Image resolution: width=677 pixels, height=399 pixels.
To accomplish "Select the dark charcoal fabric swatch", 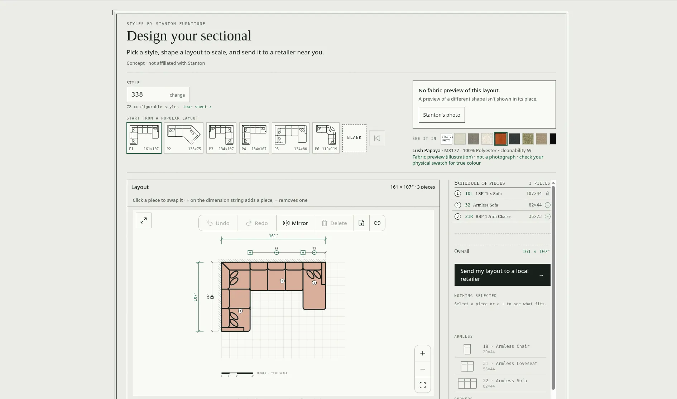I will (x=514, y=139).
